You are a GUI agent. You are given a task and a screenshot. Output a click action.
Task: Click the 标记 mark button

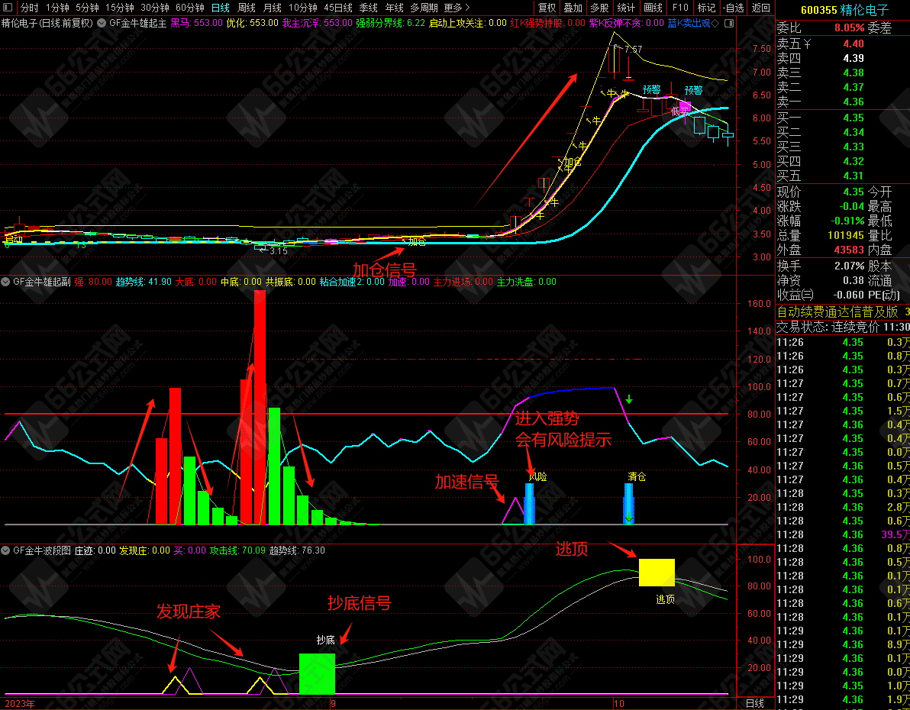coord(706,8)
